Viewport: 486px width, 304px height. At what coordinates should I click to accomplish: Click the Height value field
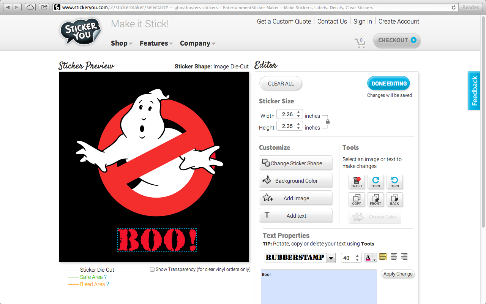click(286, 126)
